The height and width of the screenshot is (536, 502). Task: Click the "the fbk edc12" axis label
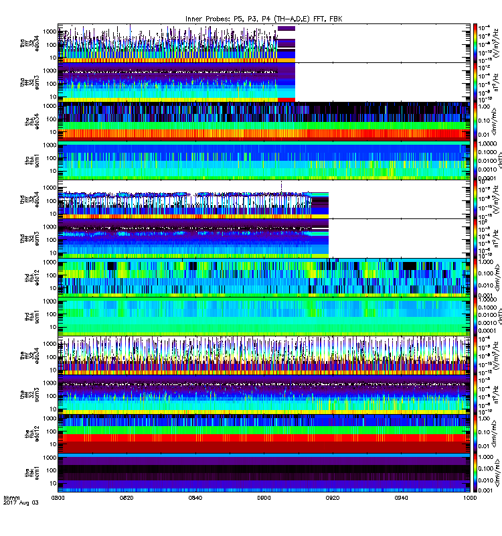coord(32,433)
